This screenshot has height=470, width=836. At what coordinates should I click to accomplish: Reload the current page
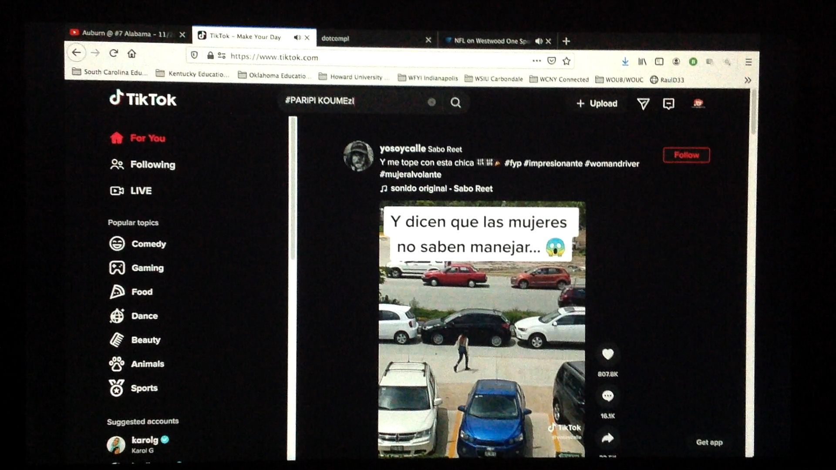(x=114, y=53)
